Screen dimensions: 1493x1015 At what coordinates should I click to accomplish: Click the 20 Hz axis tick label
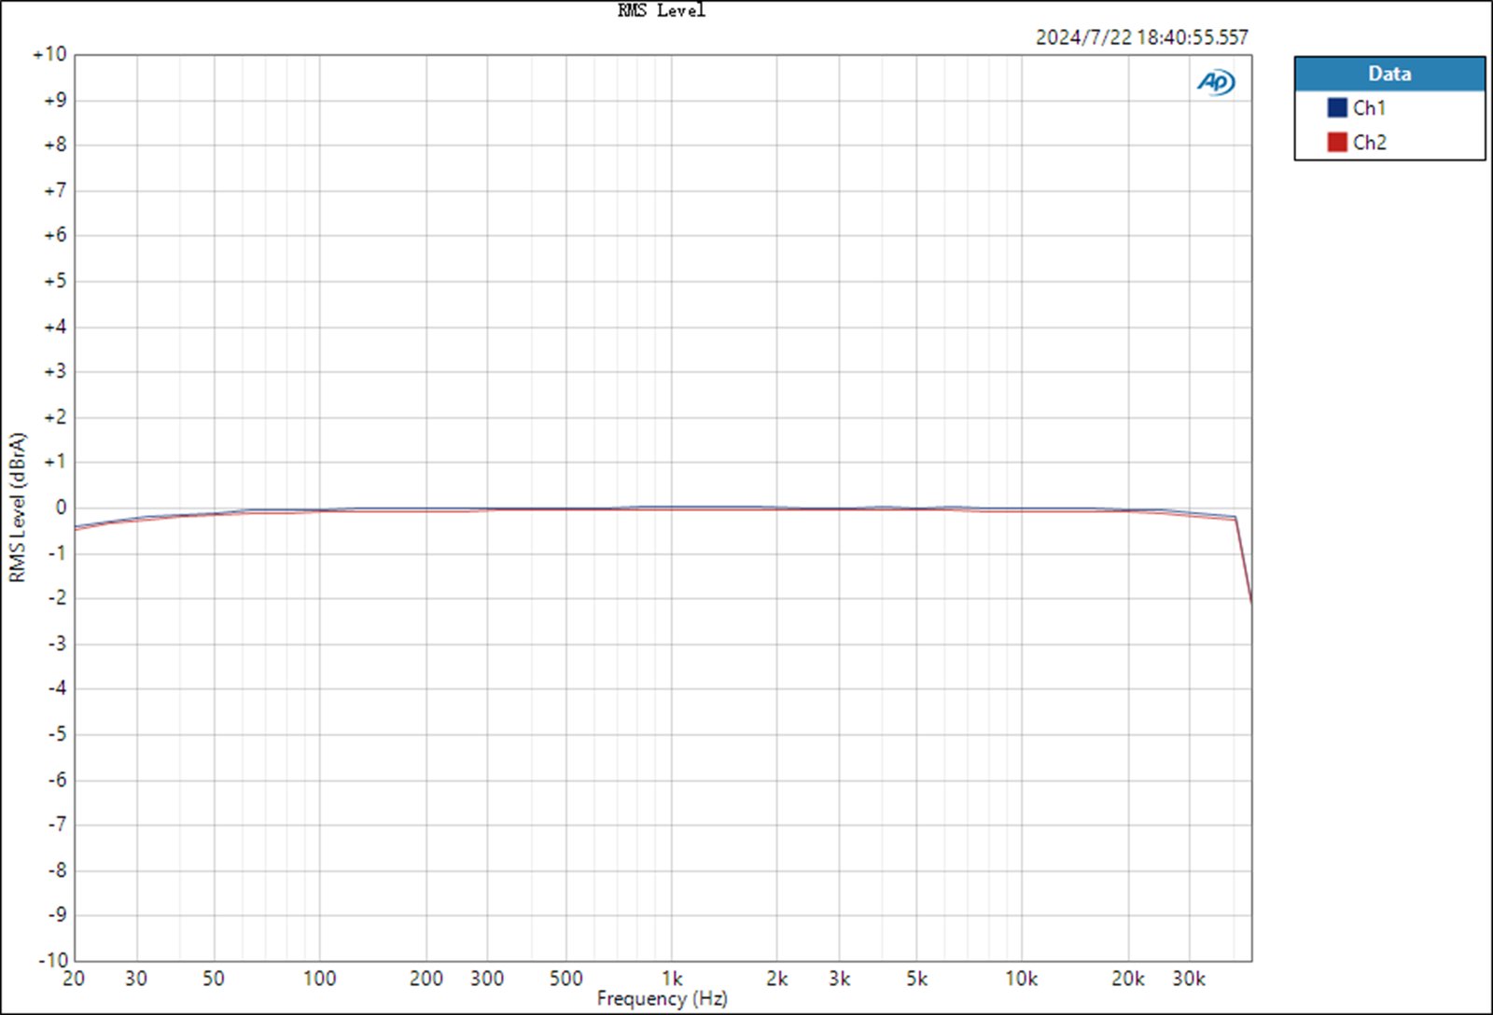click(74, 979)
